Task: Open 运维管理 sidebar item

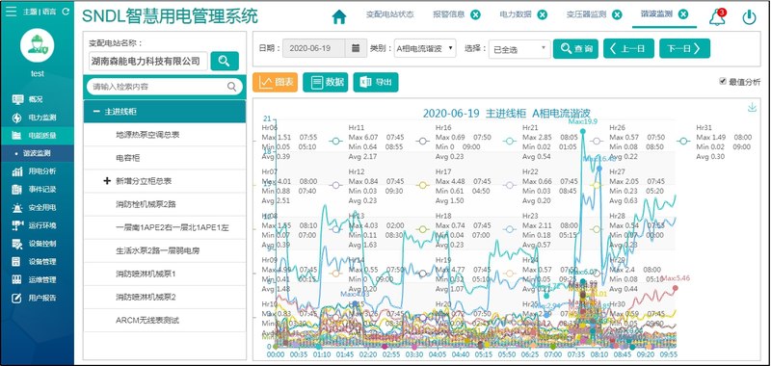Action: pos(37,280)
